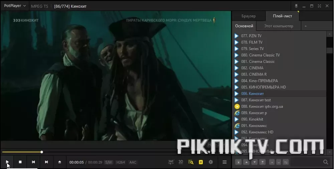334x169 pixels.
Task: Move selected playlist item up
Action: pyautogui.click(x=246, y=162)
